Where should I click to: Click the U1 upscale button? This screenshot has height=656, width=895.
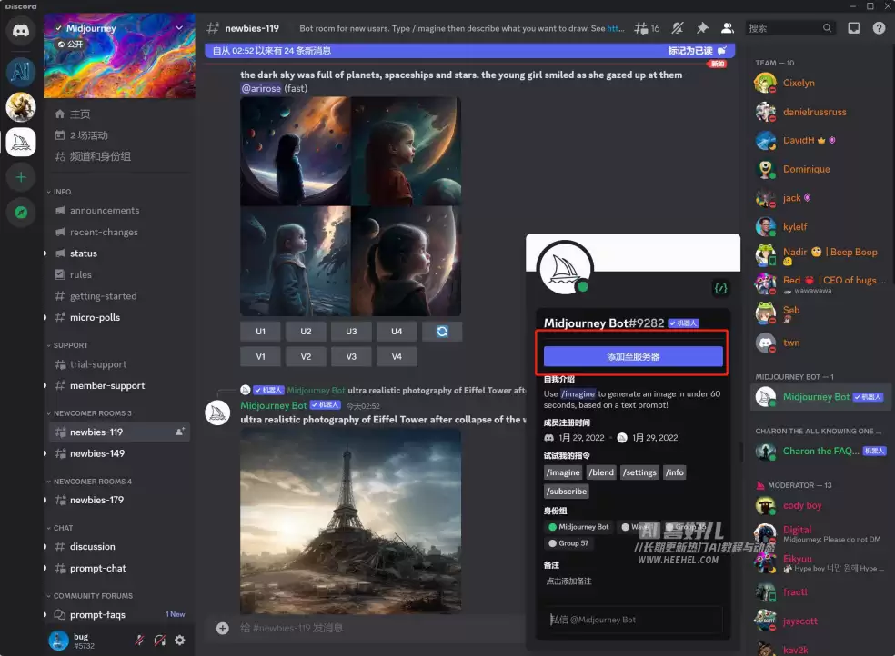click(x=260, y=331)
